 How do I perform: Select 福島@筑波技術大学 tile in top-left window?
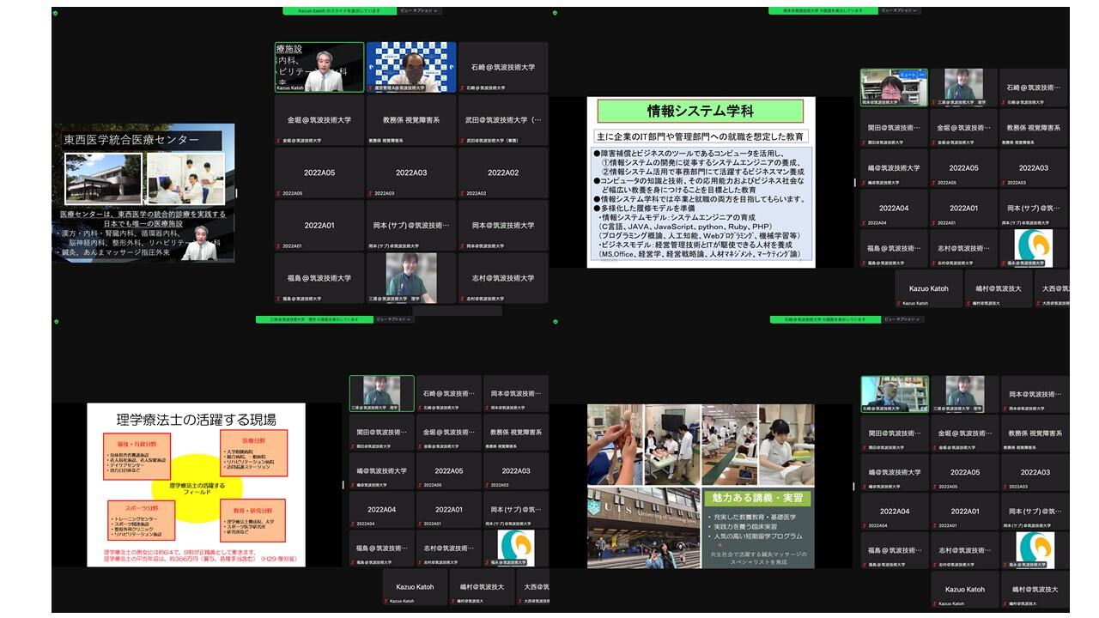319,278
